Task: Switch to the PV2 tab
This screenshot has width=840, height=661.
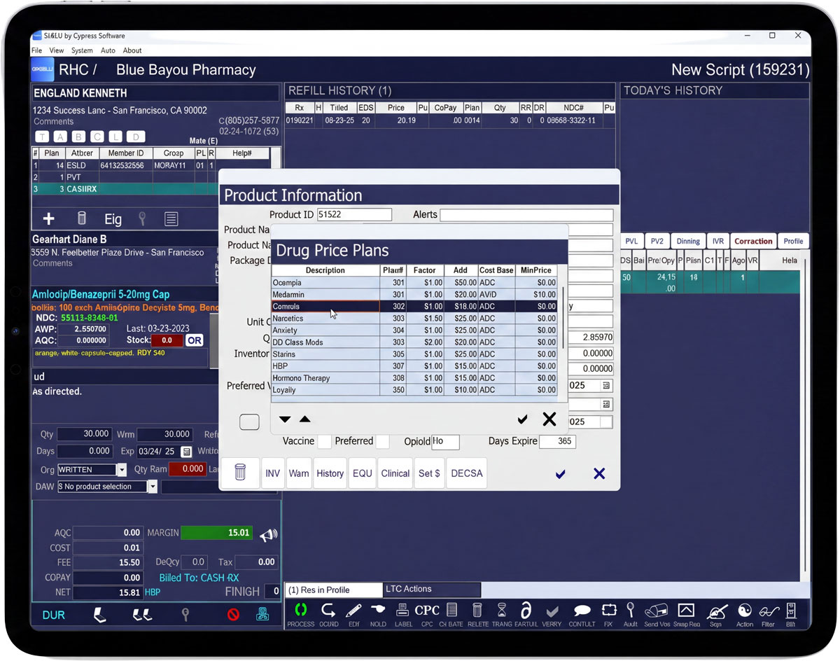Action: (657, 241)
